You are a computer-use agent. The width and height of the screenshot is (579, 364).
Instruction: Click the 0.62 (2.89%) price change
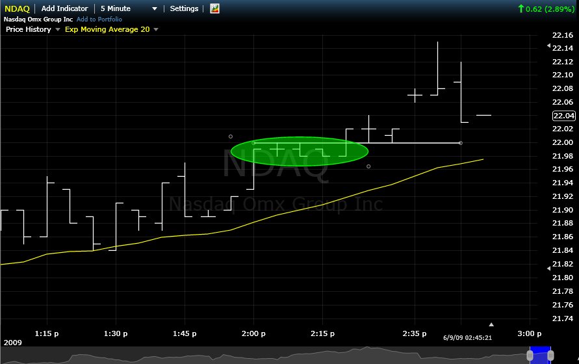click(x=546, y=9)
